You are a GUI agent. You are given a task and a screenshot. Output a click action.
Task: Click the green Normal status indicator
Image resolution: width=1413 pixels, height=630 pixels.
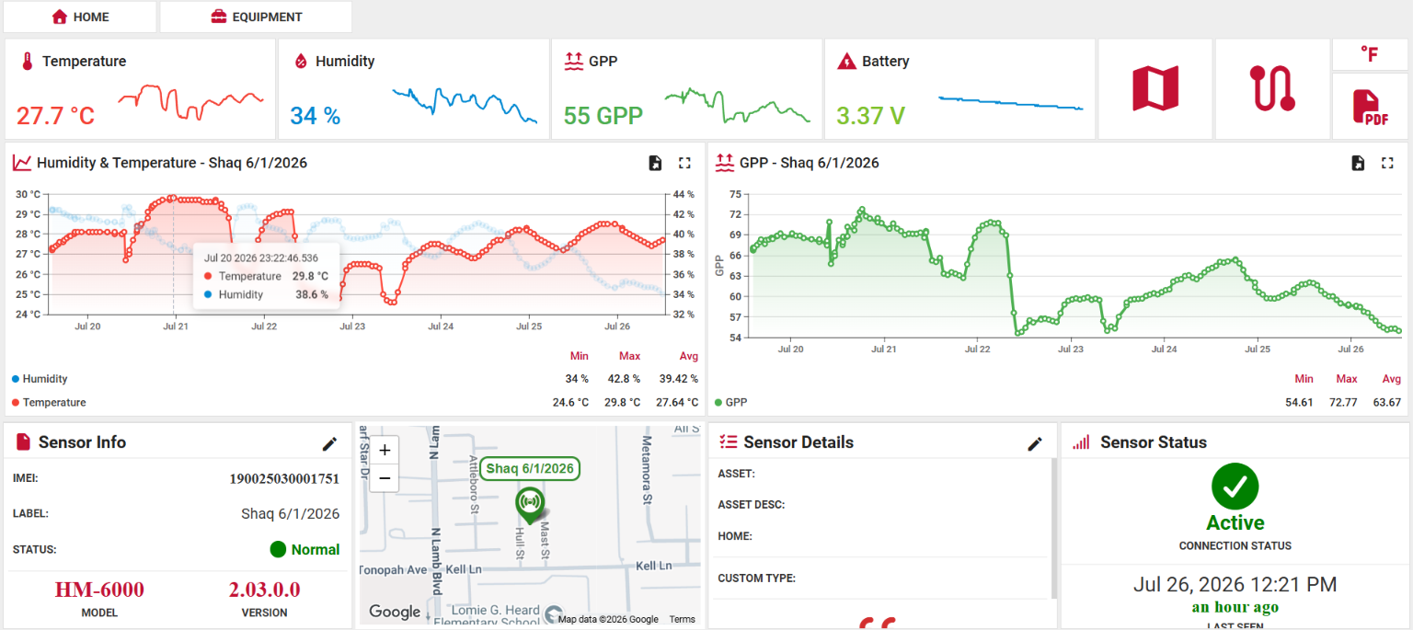304,550
